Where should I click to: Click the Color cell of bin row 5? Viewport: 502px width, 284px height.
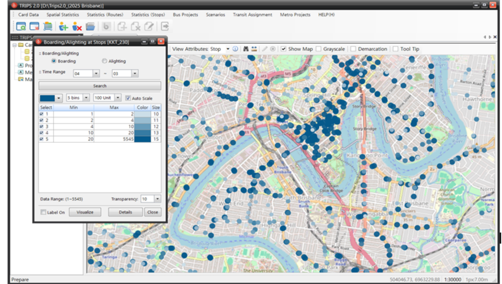coord(143,139)
